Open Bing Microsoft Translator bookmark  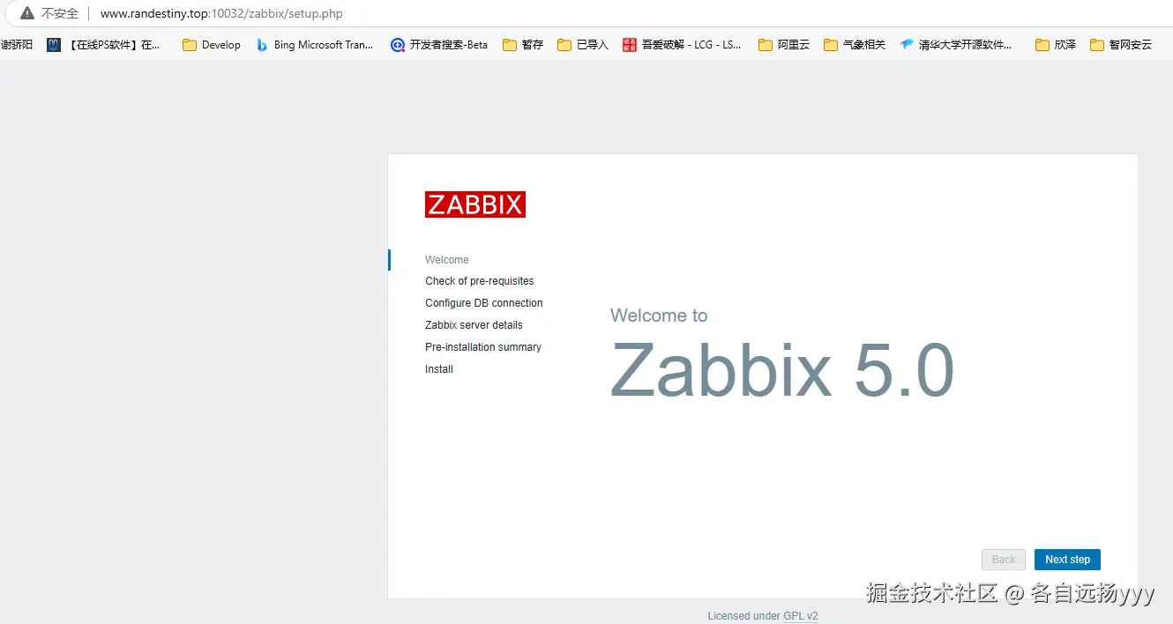tap(315, 45)
